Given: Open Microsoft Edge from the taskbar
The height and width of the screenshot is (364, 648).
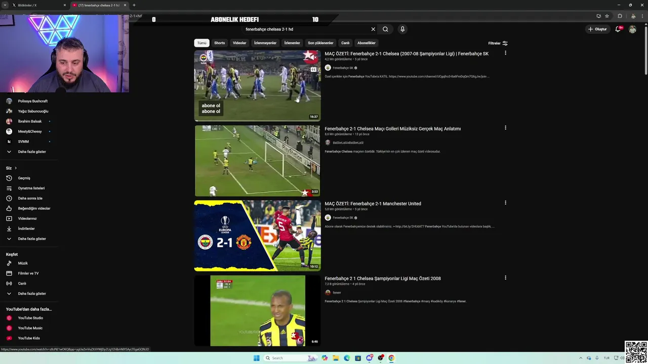Looking at the screenshot, I should pyautogui.click(x=347, y=358).
